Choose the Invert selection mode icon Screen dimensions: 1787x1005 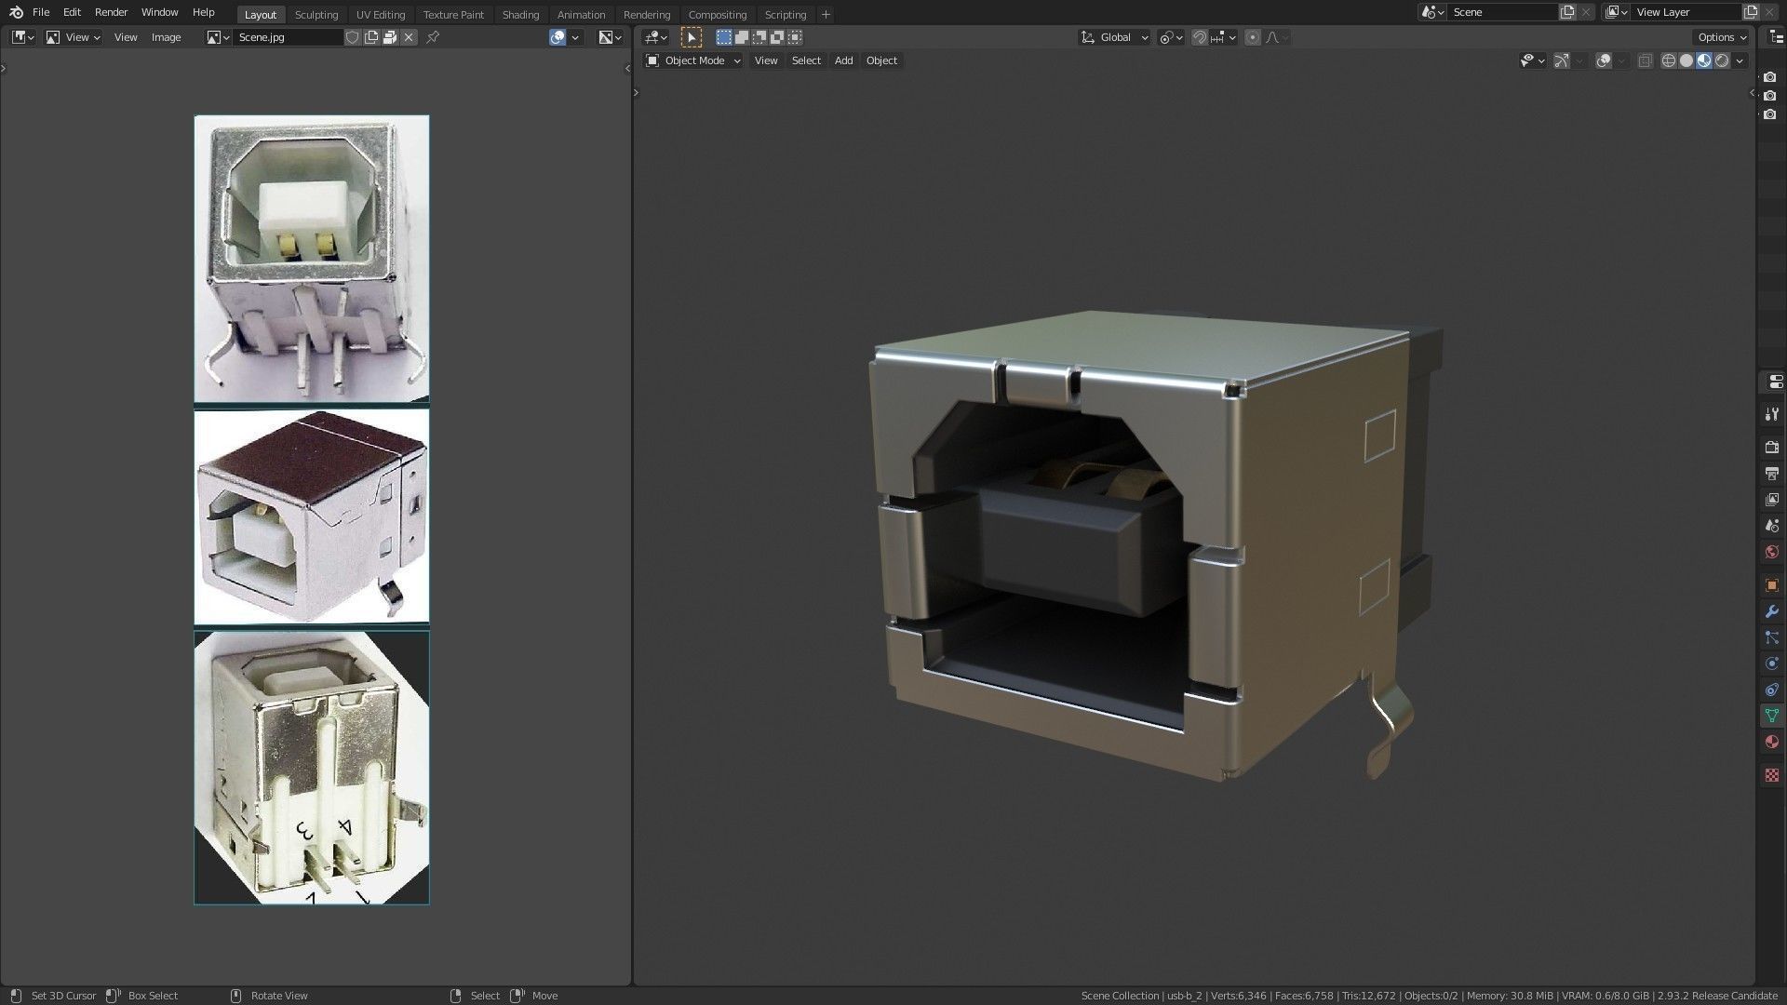(x=777, y=37)
